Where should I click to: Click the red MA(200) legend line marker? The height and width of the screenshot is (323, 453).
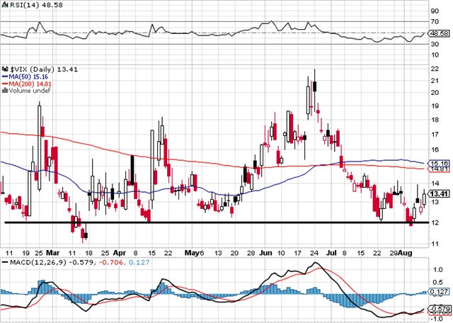tap(4, 83)
